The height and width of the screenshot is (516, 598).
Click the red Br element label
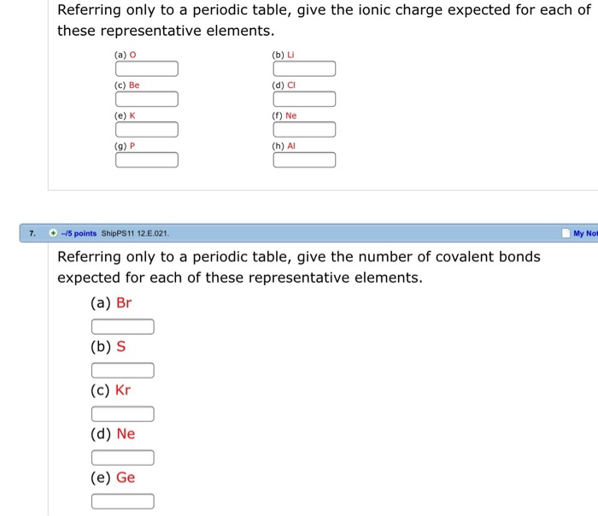[124, 303]
